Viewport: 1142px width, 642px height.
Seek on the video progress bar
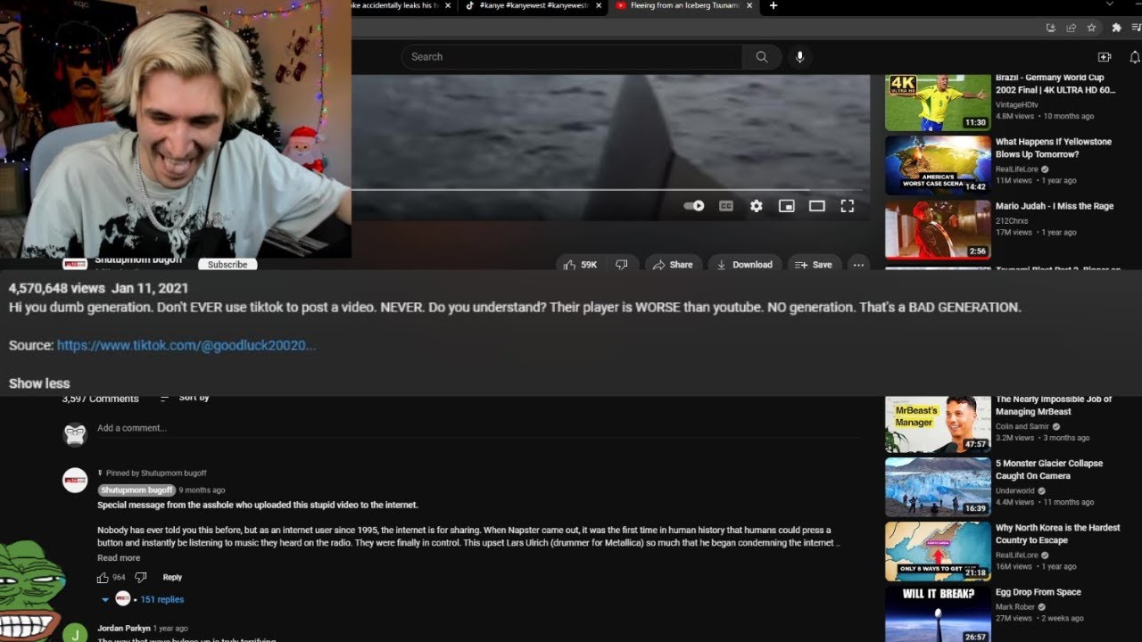click(x=607, y=190)
